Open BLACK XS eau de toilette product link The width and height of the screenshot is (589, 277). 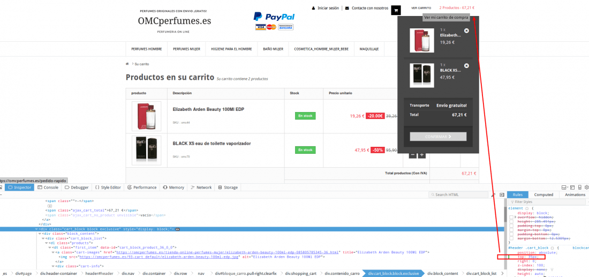click(212, 144)
